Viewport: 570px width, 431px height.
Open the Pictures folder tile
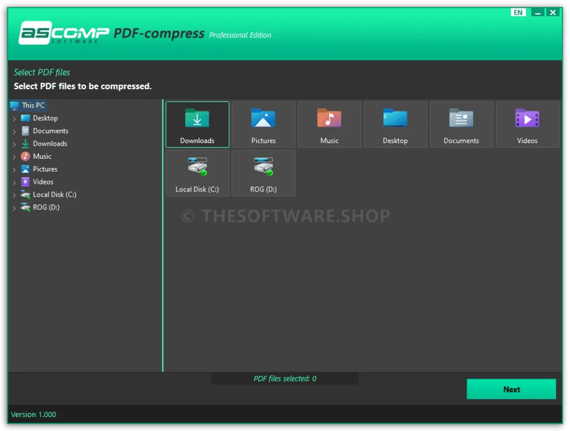pos(263,124)
